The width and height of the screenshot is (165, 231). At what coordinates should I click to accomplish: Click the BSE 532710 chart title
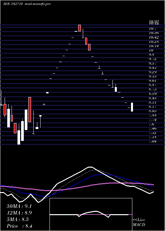[13, 4]
